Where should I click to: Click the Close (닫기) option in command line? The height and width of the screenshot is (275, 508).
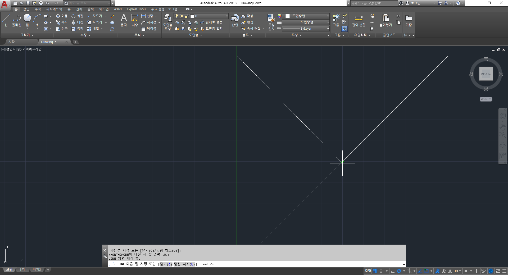pyautogui.click(x=166, y=264)
